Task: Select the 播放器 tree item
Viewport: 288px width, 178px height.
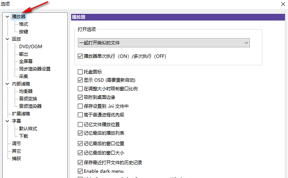Action: 19,17
